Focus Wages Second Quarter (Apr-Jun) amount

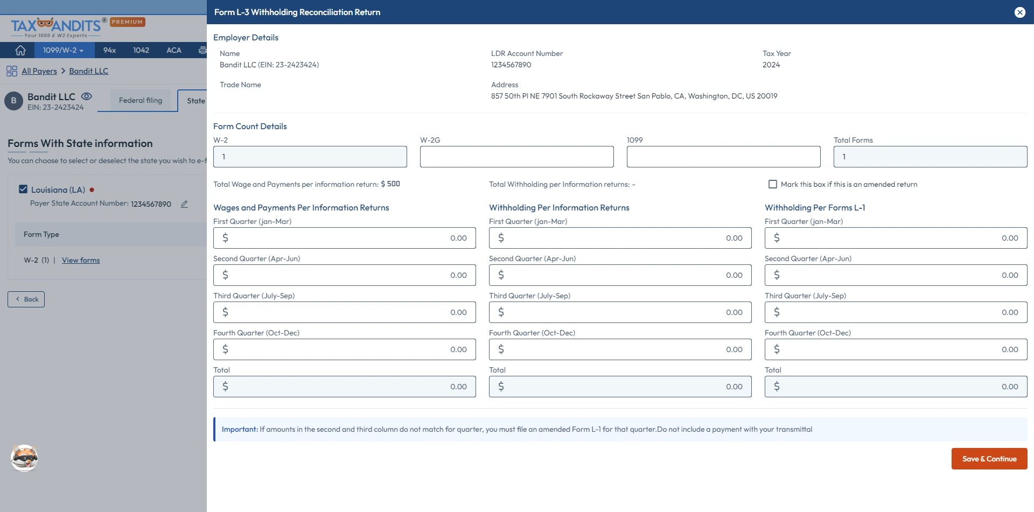345,275
